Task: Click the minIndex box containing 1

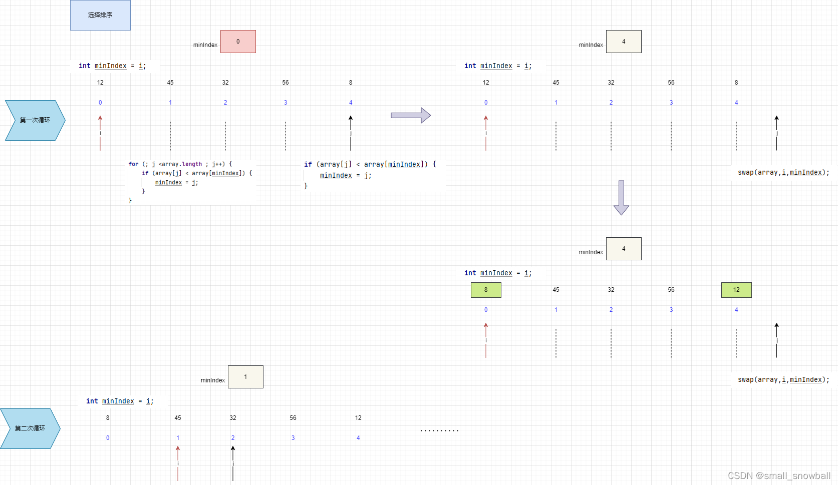Action: (x=245, y=377)
